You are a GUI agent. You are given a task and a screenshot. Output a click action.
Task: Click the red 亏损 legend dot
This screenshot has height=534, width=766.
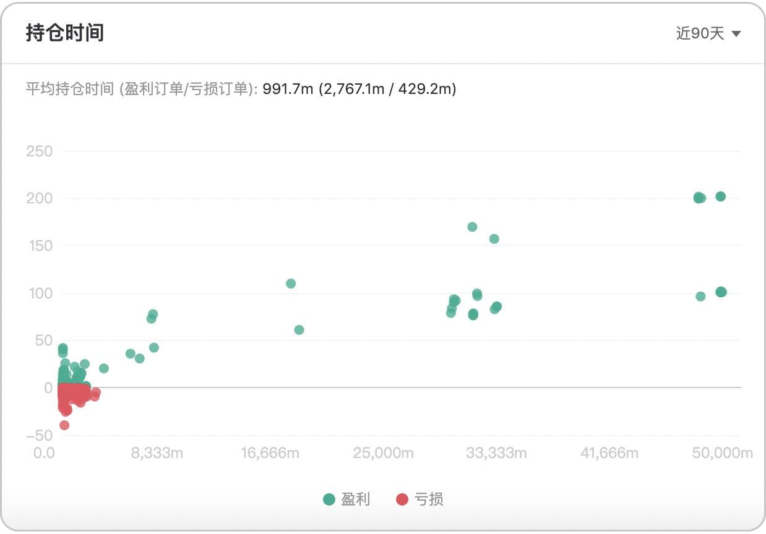[x=402, y=499]
